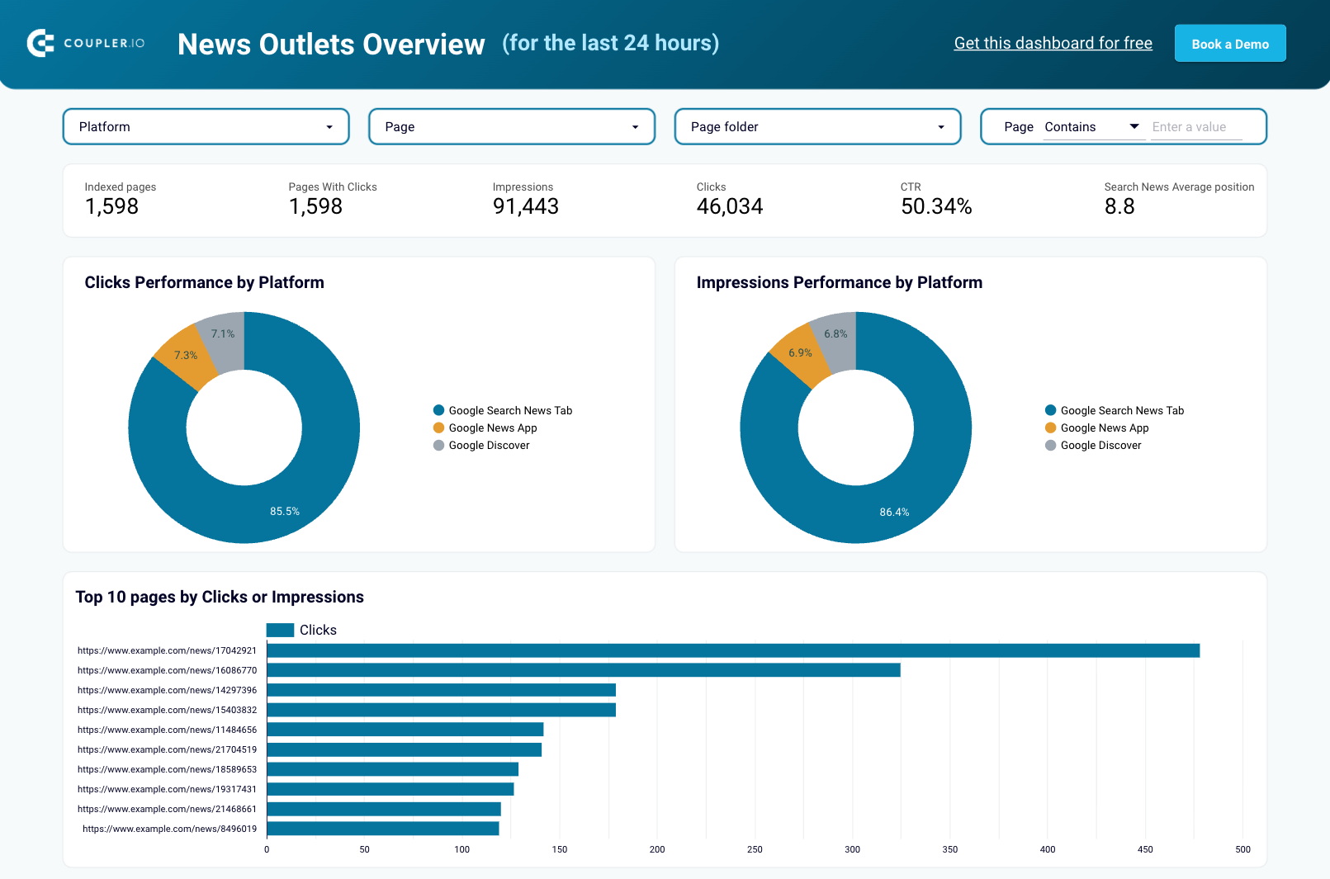Open Get this dashboard for free link
The image size is (1330, 879).
[x=1053, y=43]
